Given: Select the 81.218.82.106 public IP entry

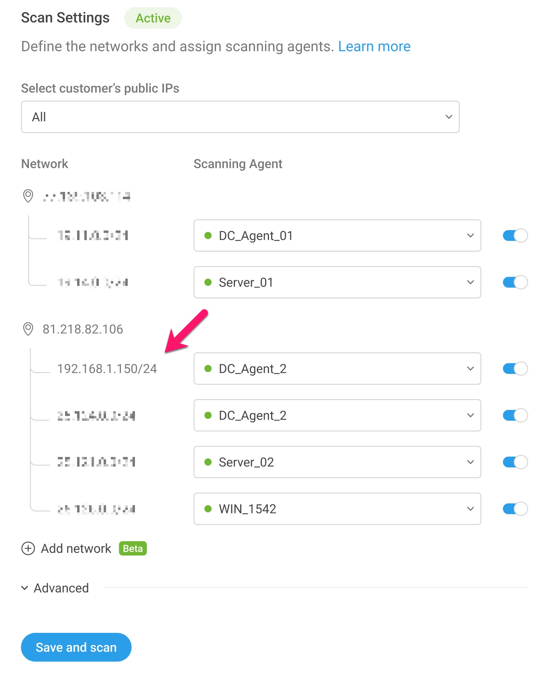Looking at the screenshot, I should tap(83, 329).
